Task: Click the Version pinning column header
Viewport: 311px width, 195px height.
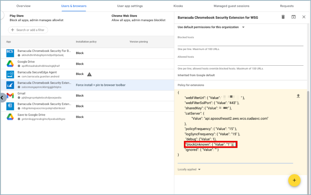Action: click(139, 42)
